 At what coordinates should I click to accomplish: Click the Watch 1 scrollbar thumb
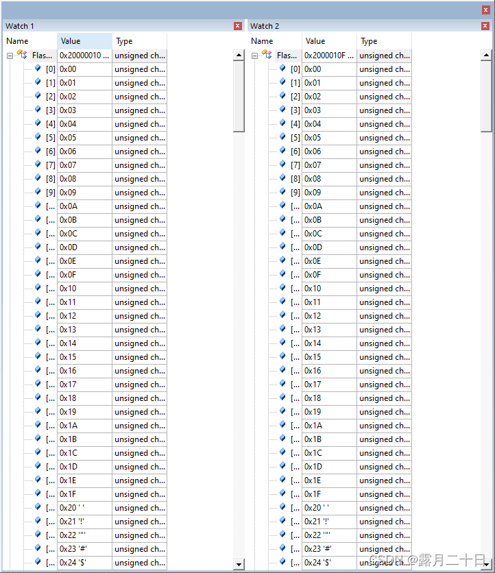(239, 97)
